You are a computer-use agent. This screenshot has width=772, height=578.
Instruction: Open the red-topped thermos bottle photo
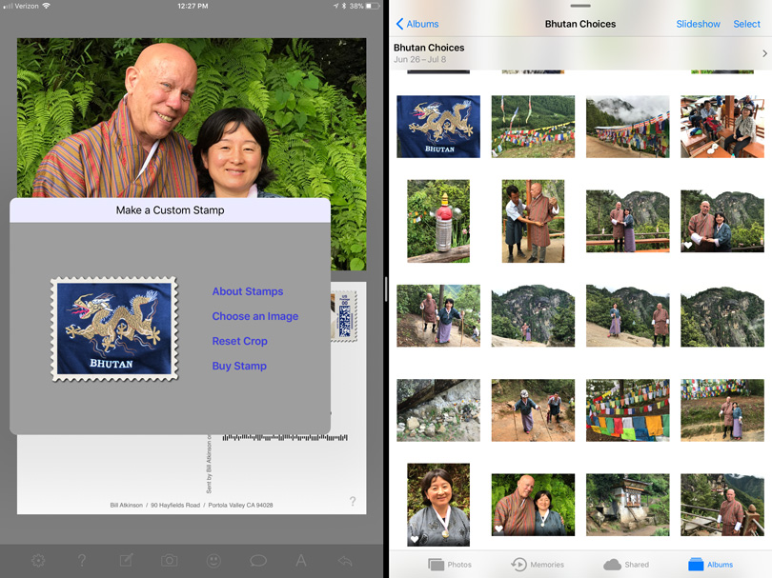click(x=438, y=221)
